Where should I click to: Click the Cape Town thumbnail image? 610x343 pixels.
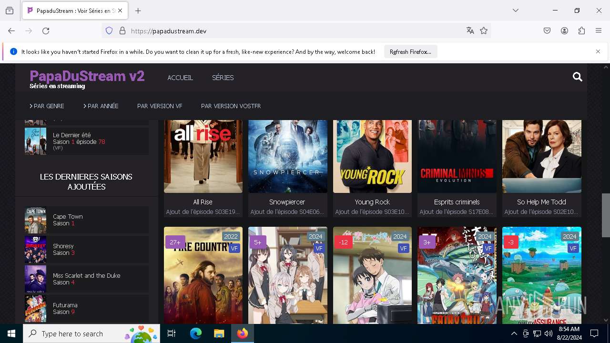[36, 220]
